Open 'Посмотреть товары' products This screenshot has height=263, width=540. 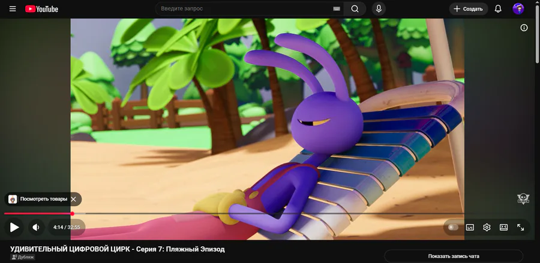click(43, 199)
